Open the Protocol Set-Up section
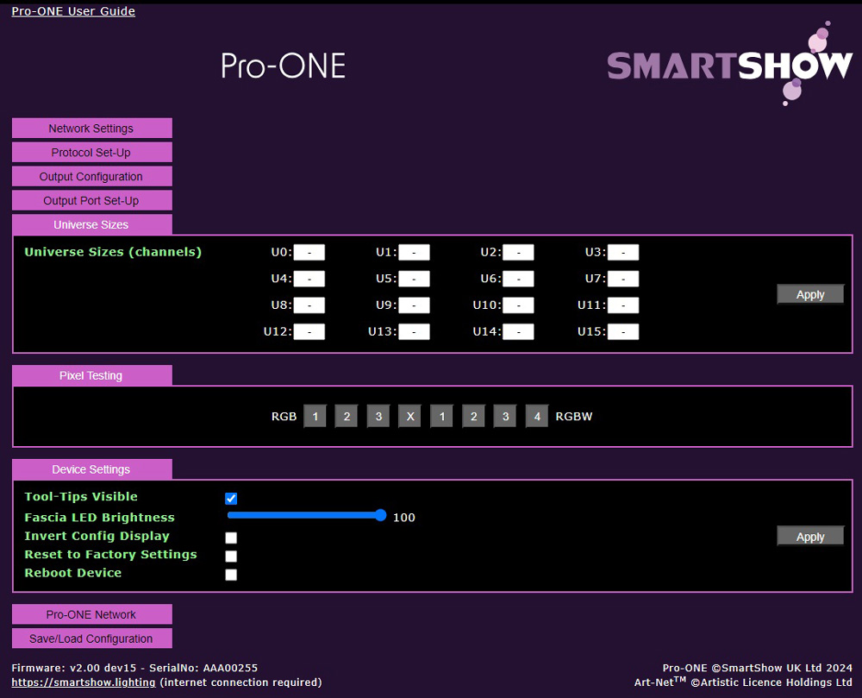Viewport: 862px width, 698px height. click(x=91, y=153)
